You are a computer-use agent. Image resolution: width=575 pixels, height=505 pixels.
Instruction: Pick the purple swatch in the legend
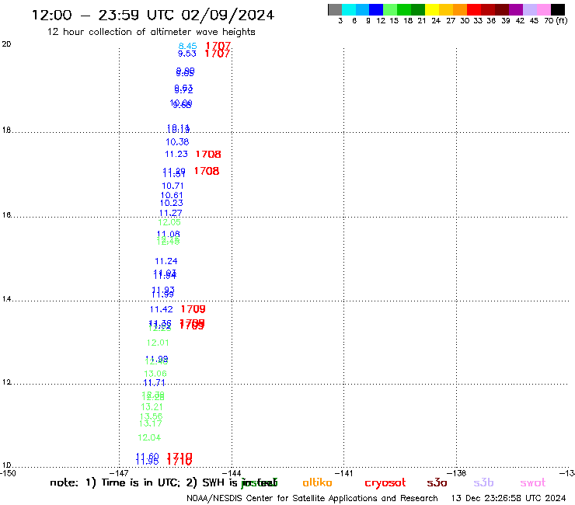coord(516,9)
